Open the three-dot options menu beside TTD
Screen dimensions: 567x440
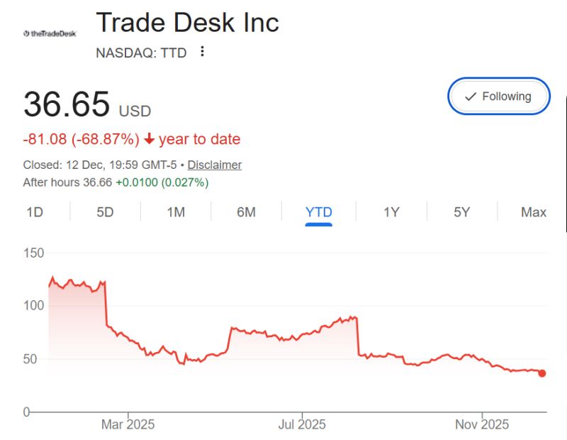click(202, 53)
